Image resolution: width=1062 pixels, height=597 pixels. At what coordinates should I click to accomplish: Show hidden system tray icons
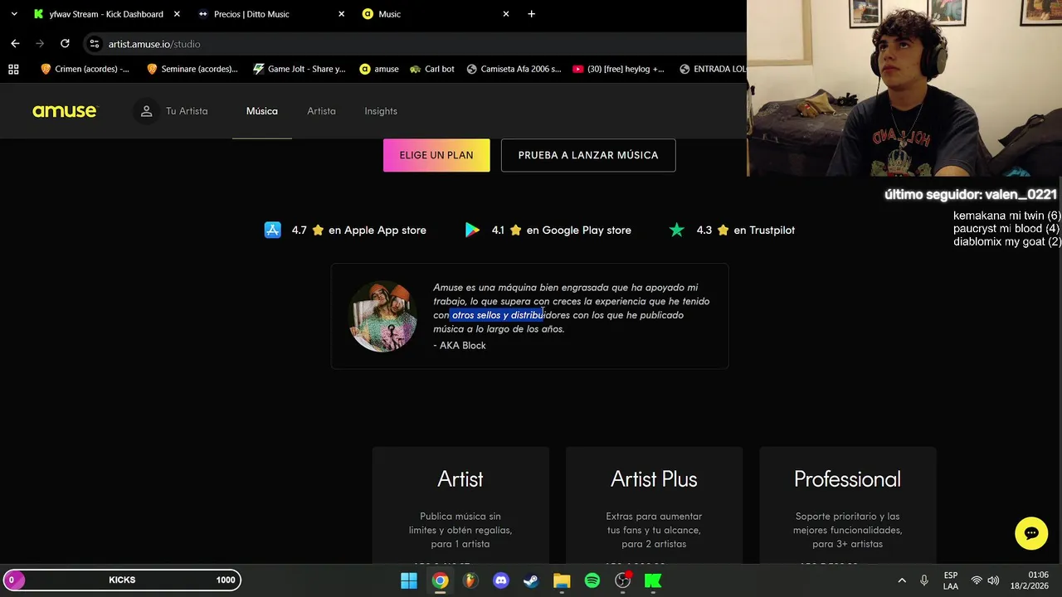902,580
